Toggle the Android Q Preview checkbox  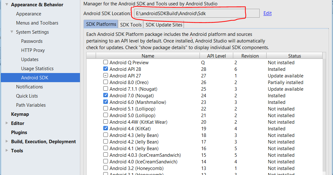tap(105, 62)
